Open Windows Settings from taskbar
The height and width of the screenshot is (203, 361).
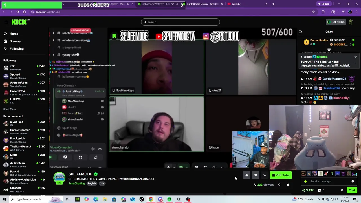[x=179, y=199]
